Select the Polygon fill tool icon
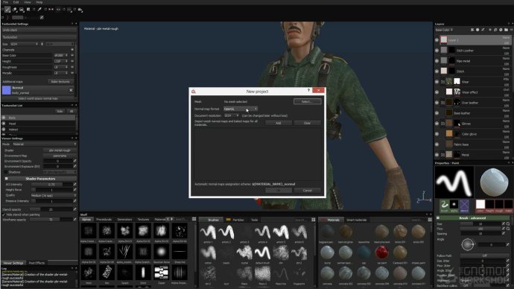 (x=28, y=10)
